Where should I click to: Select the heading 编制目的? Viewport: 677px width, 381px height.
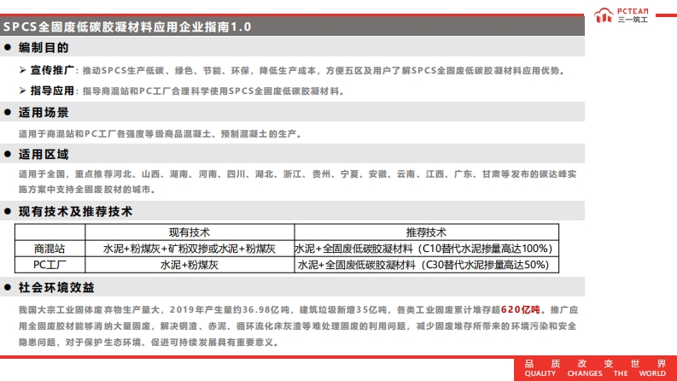point(44,48)
